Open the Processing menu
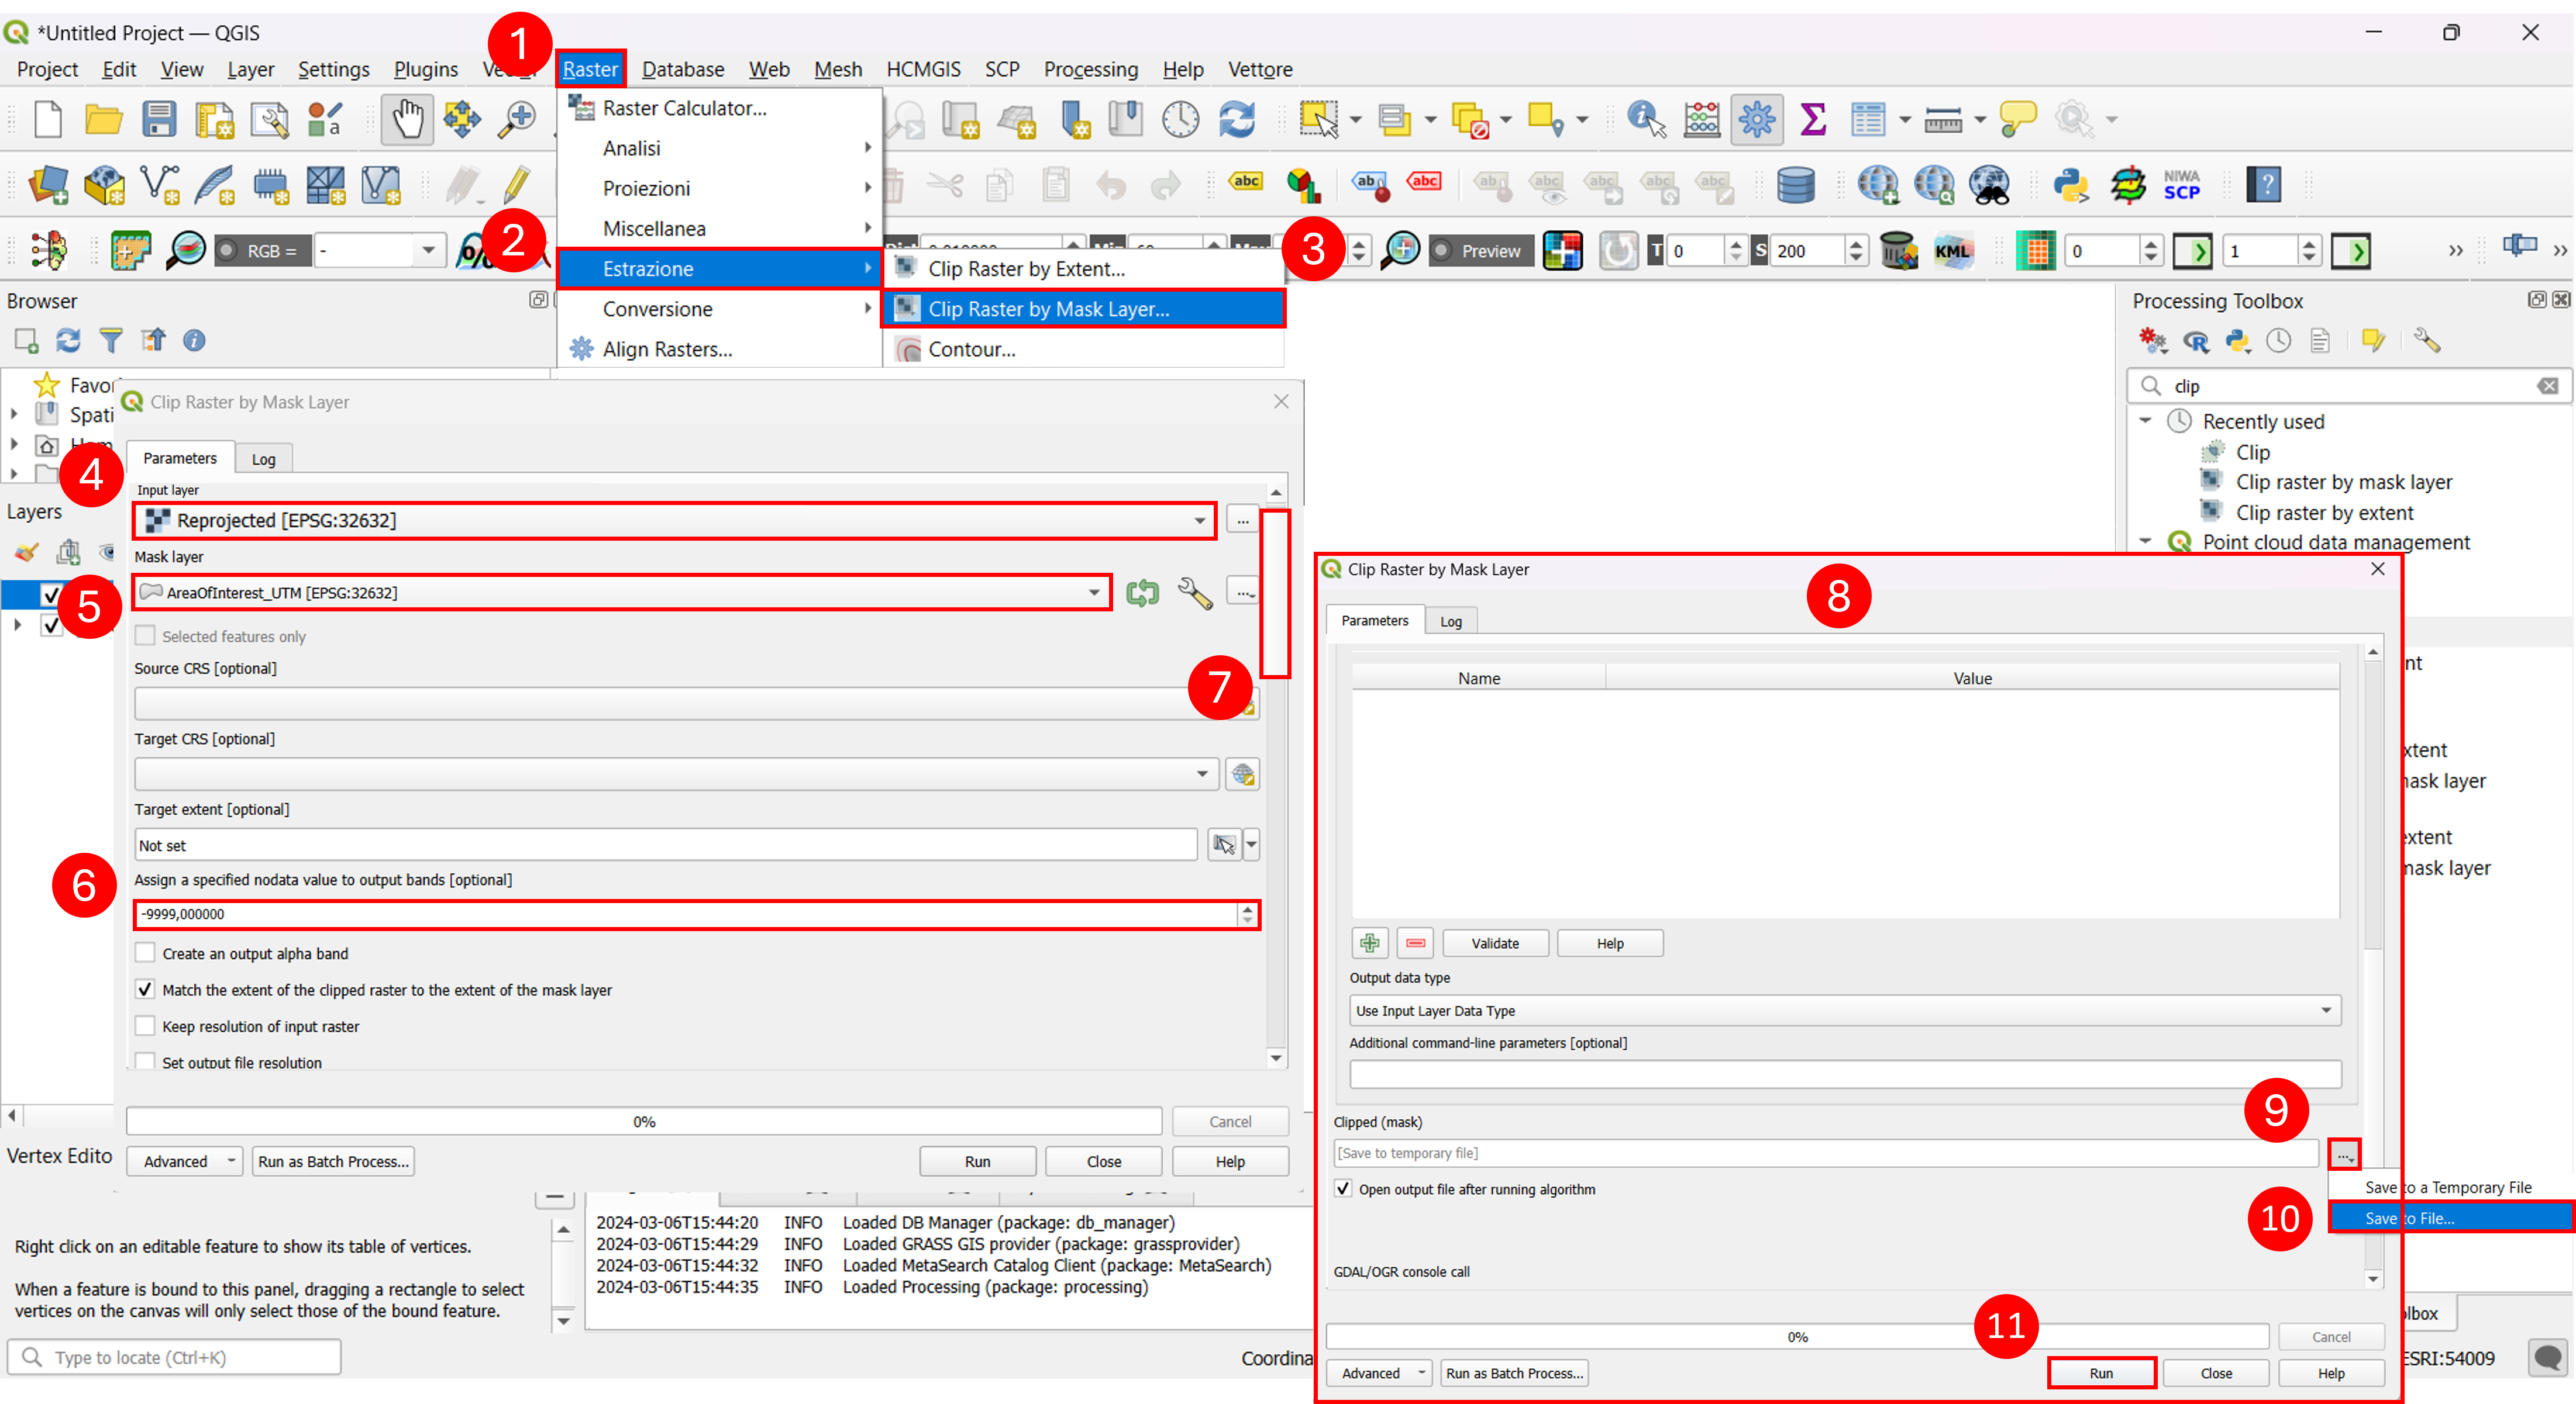The width and height of the screenshot is (2576, 1404). 1090,69
